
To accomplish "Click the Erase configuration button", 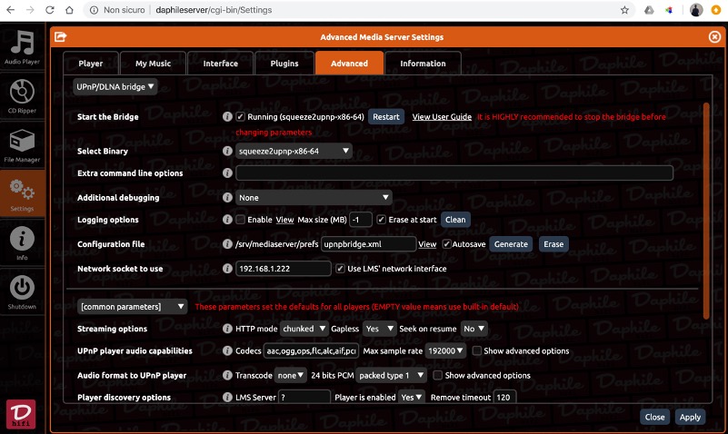I will pyautogui.click(x=553, y=244).
